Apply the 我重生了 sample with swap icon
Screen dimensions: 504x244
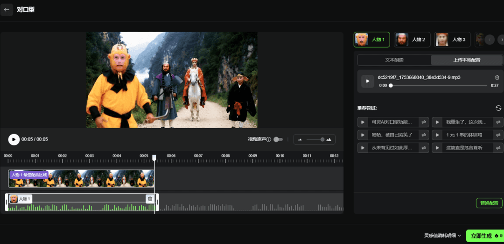point(498,122)
